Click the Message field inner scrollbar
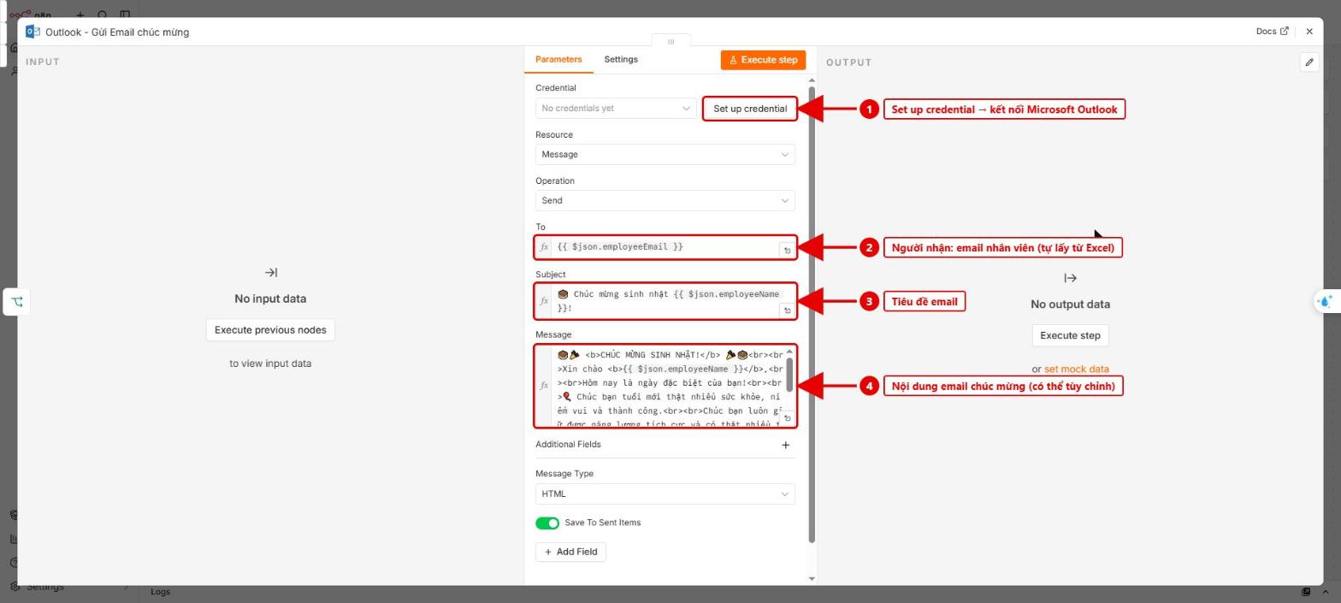This screenshot has height=603, width=1341. [x=789, y=375]
